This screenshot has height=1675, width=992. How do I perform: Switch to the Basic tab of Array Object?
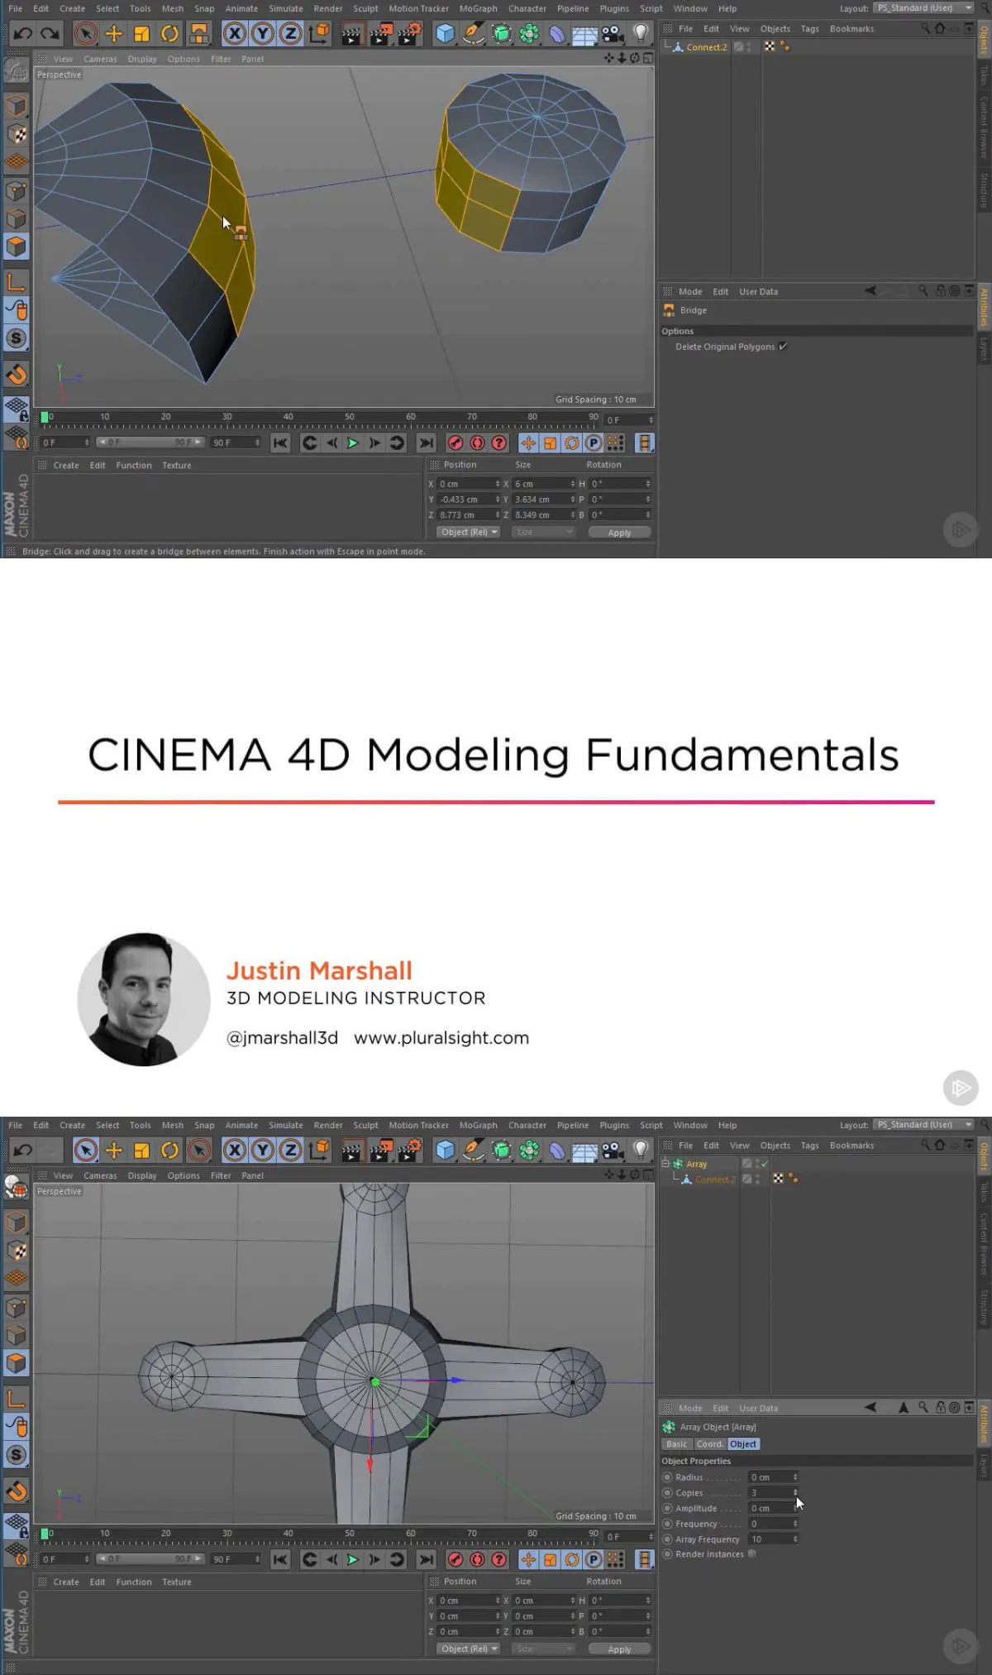pos(677,1443)
